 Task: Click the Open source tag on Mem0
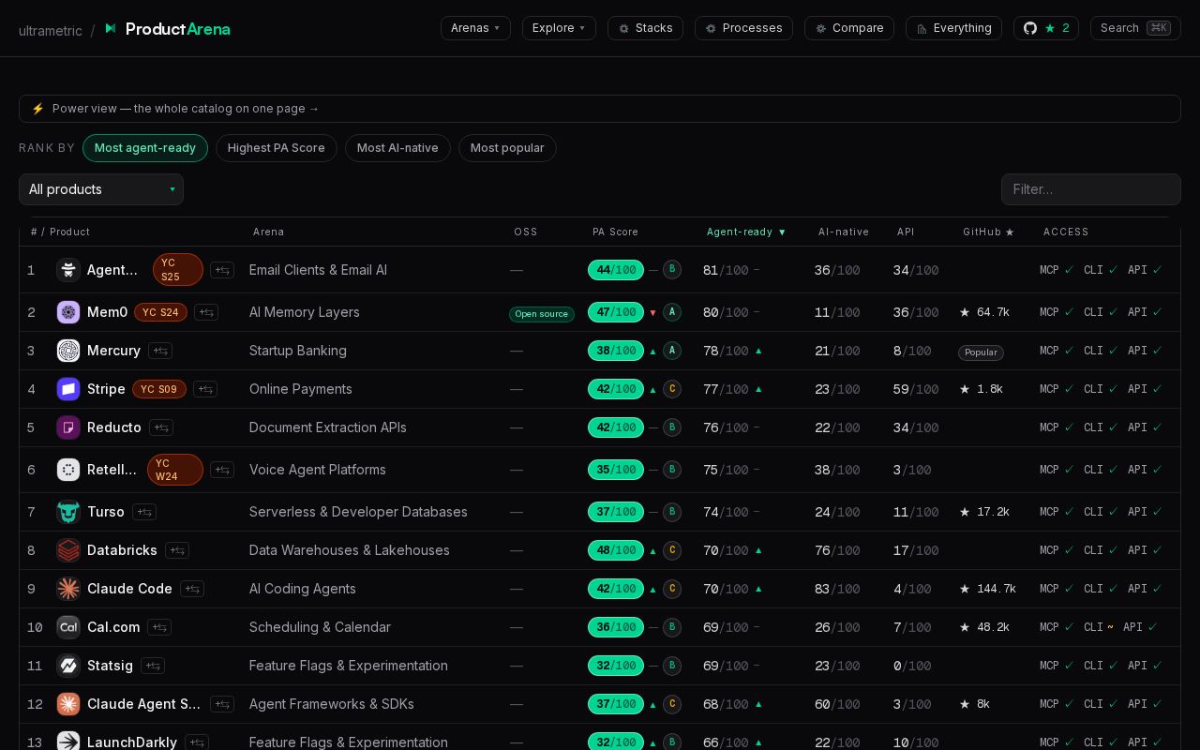[542, 314]
